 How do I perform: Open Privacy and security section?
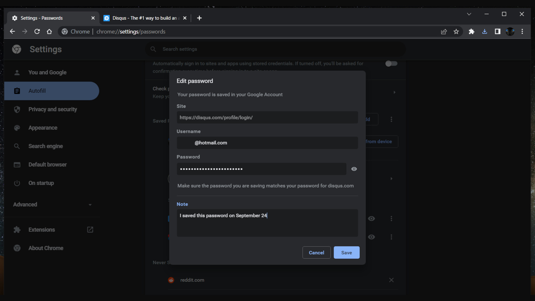[x=52, y=109]
